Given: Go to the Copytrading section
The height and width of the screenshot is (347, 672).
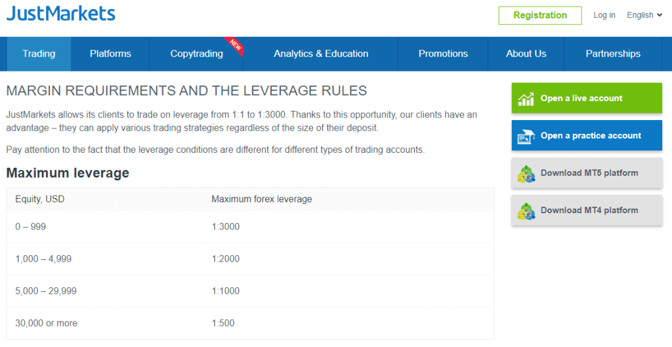Looking at the screenshot, I should (x=196, y=54).
